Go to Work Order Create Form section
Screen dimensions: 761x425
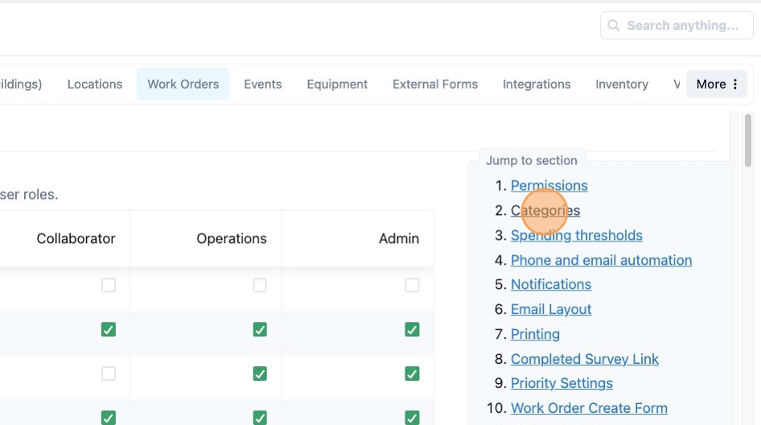click(x=589, y=407)
